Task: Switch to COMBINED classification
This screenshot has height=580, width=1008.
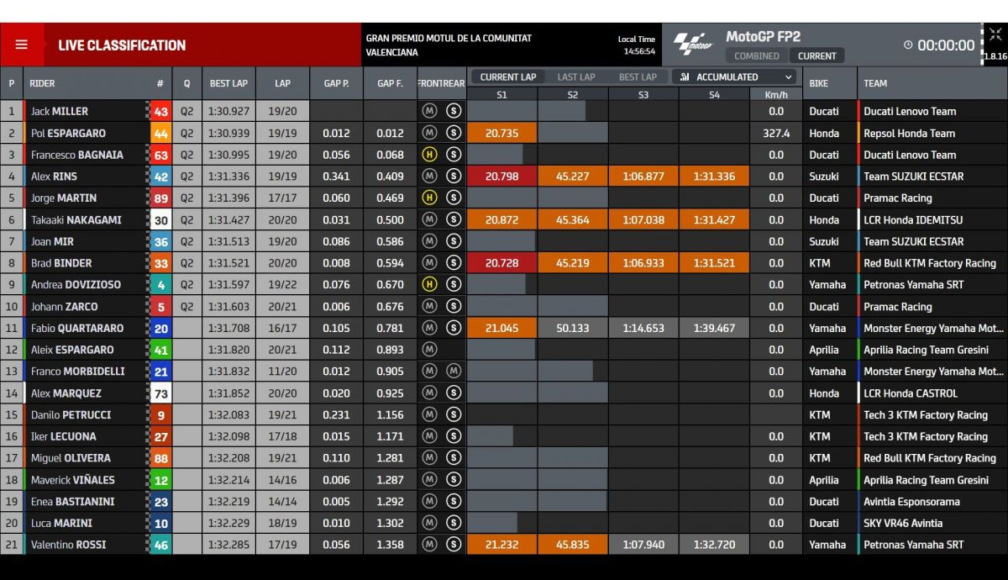Action: (757, 55)
